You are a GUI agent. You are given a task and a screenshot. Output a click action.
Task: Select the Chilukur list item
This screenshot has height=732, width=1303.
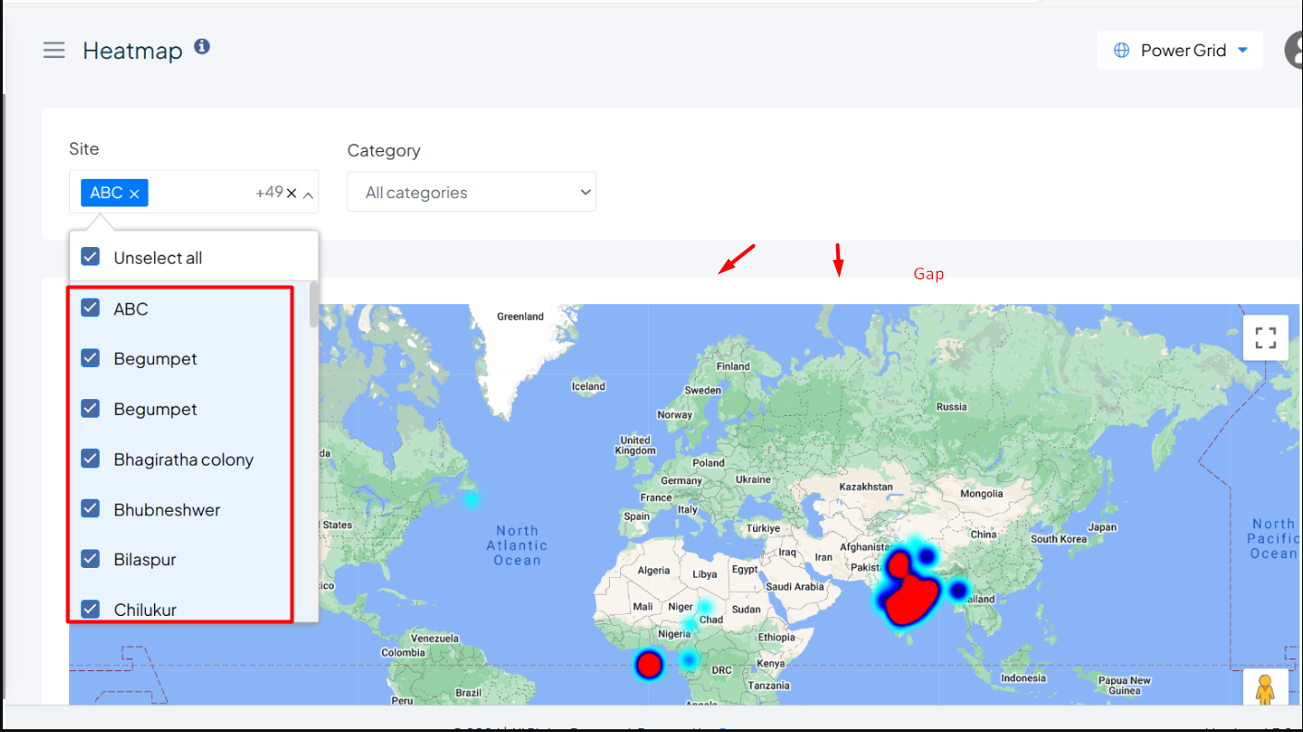pyautogui.click(x=145, y=609)
